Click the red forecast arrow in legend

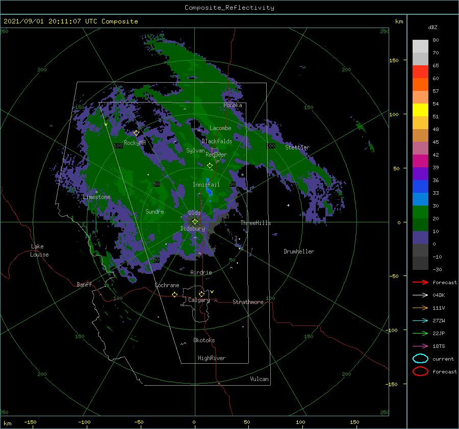click(x=420, y=282)
